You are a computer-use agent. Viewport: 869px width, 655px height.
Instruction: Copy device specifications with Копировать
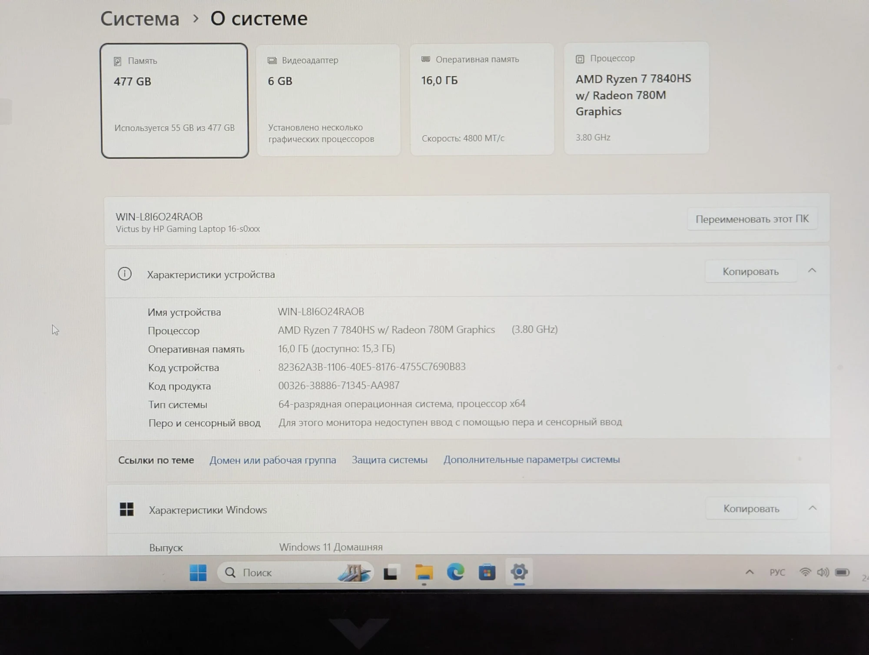coord(751,271)
